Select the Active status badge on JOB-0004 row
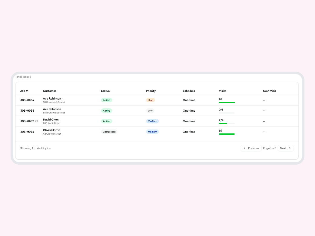 106,100
